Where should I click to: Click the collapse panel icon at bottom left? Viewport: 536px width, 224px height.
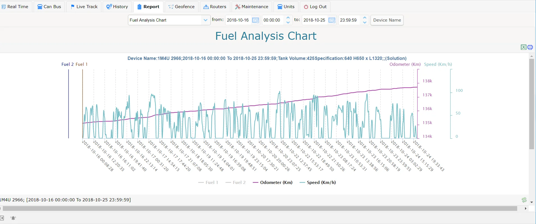click(2, 218)
